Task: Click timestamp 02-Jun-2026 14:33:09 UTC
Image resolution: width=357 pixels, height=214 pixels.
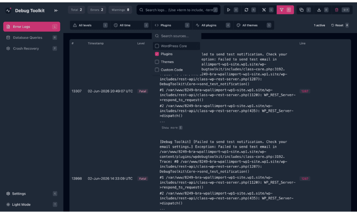Action: pyautogui.click(x=110, y=178)
